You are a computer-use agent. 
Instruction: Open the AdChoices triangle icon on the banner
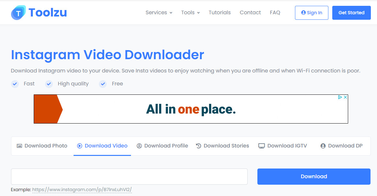pyautogui.click(x=340, y=97)
